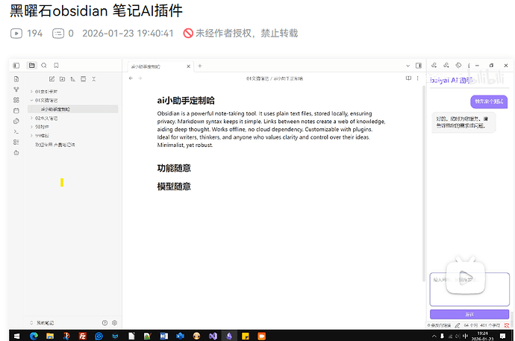The height and width of the screenshot is (341, 515).
Task: Click the word count in status bar
Action: [x=471, y=325]
